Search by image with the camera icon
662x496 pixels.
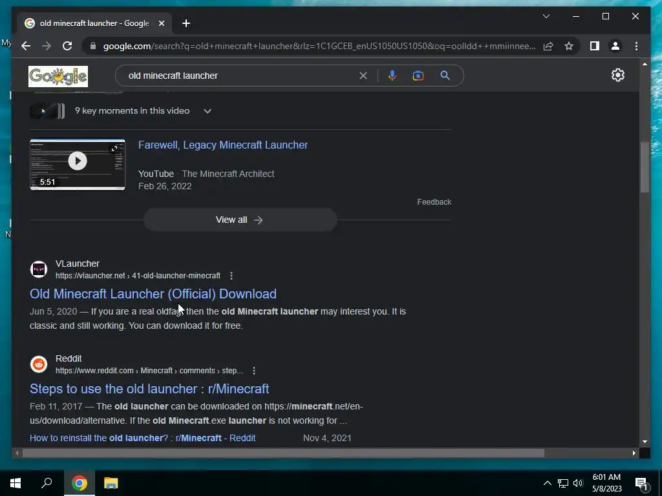pos(418,76)
